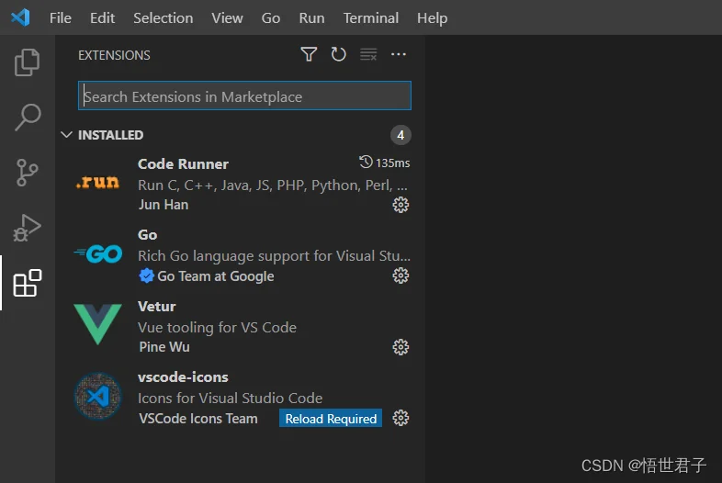The width and height of the screenshot is (722, 483).
Task: Open the File menu
Action: [61, 18]
